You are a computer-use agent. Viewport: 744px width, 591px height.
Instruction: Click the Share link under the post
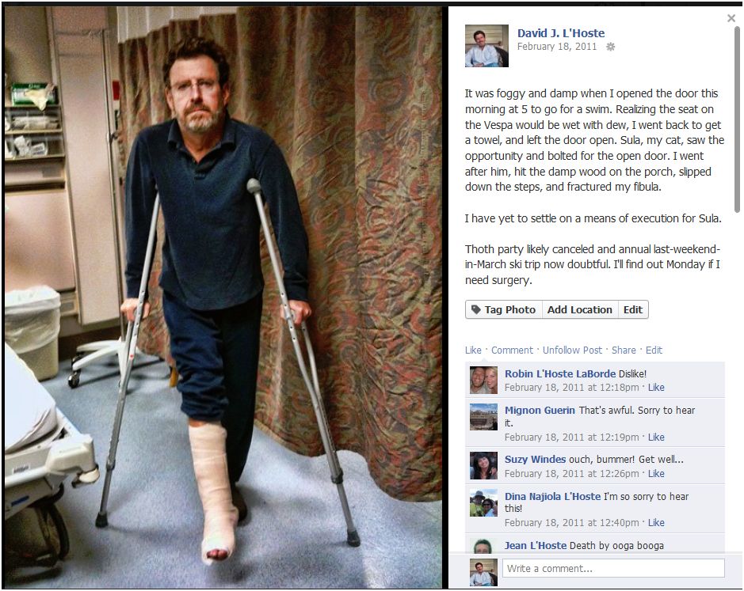[x=624, y=350]
